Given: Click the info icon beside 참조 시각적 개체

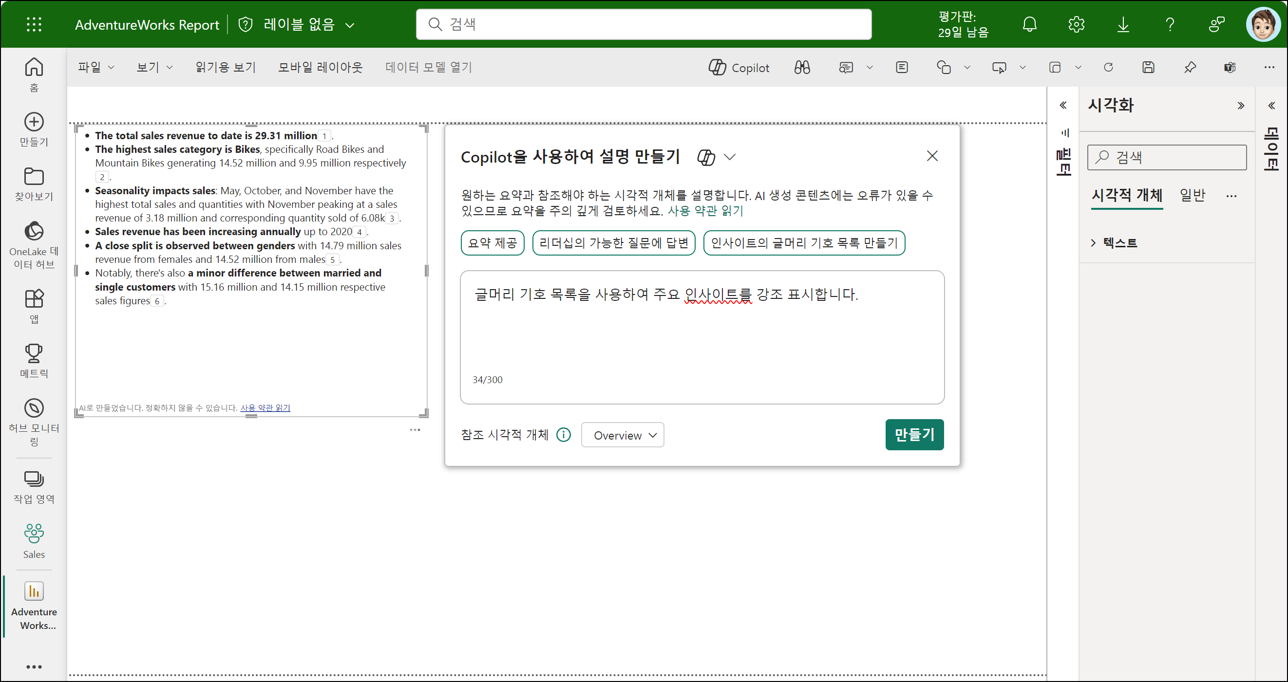Looking at the screenshot, I should pos(564,435).
